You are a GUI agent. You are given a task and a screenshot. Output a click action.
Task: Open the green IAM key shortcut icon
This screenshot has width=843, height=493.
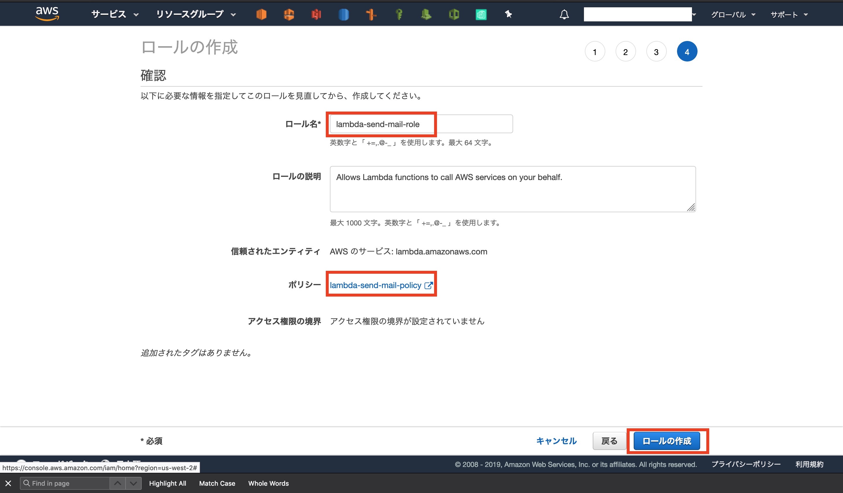(399, 14)
